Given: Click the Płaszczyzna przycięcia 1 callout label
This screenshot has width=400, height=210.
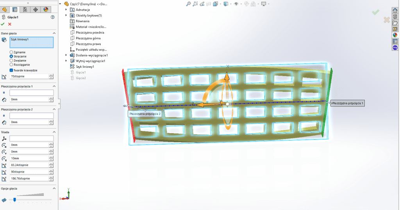Looking at the screenshot, I should [347, 103].
